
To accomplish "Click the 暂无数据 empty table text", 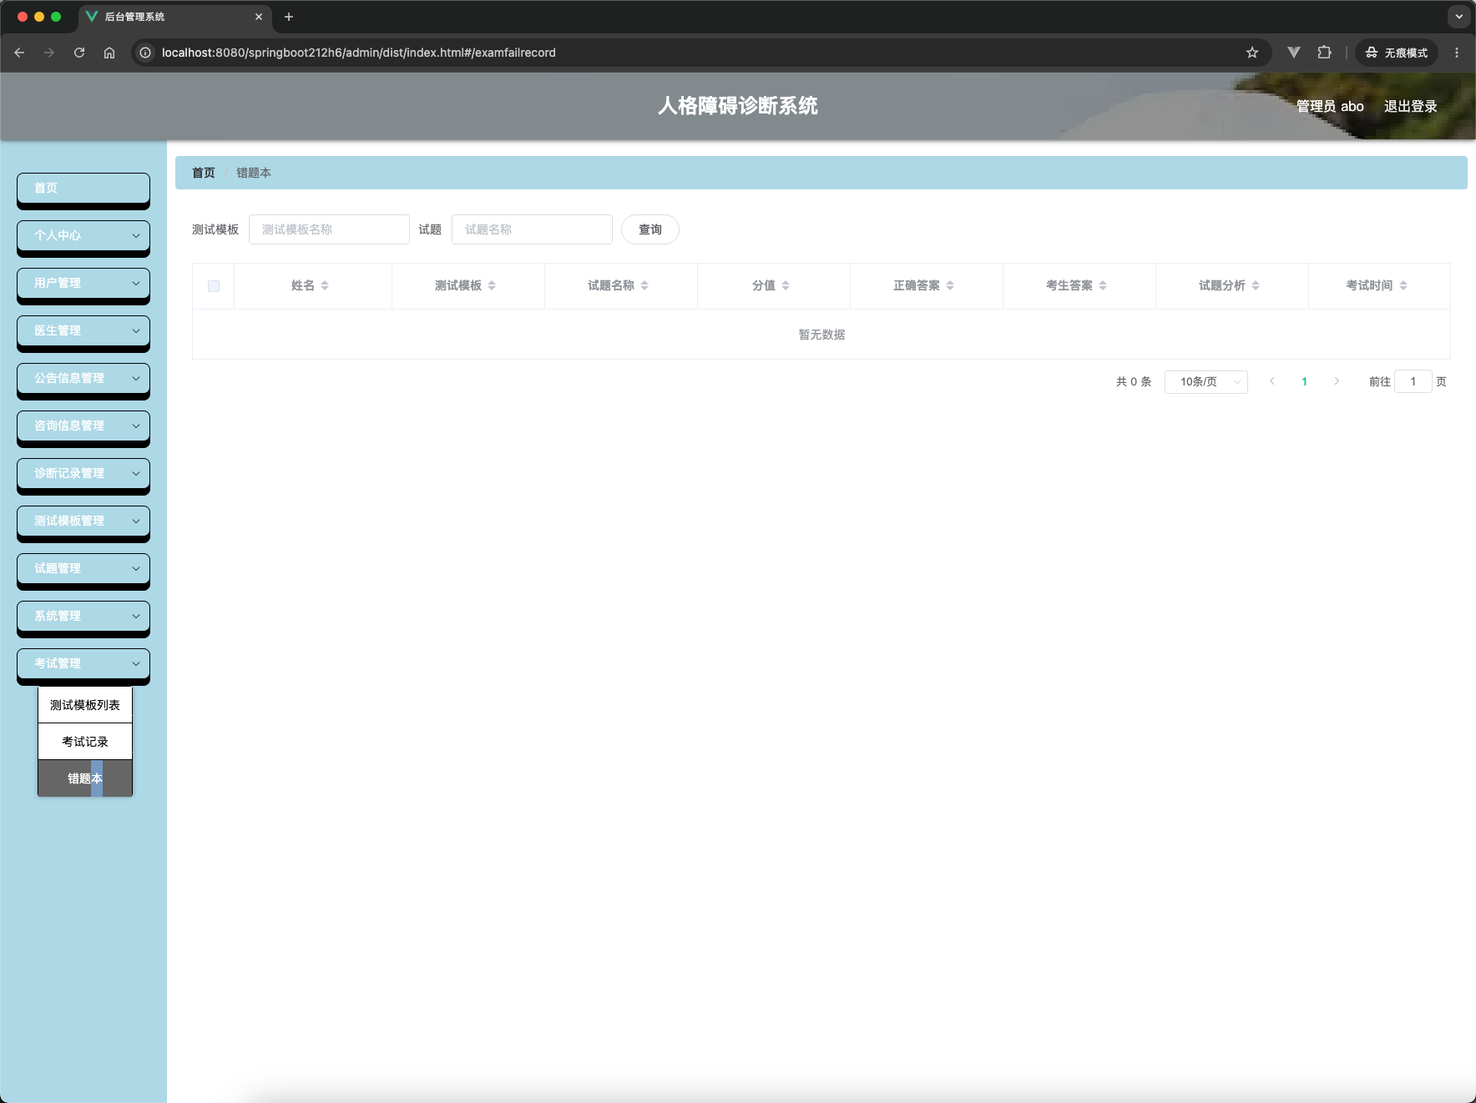I will (x=821, y=335).
